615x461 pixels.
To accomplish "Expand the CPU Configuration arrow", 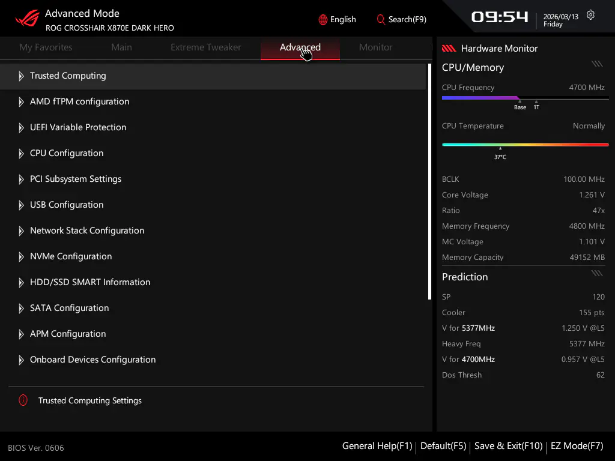I will 21,154.
